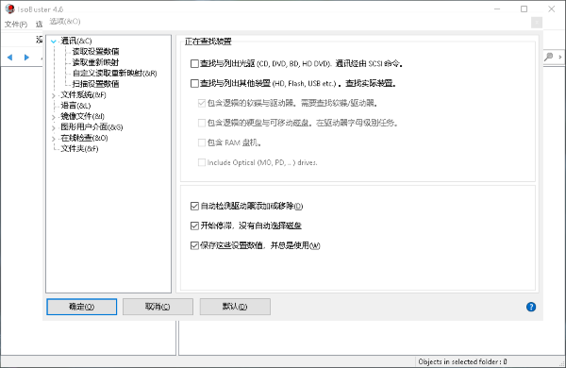Click the 取消(C) button

pyautogui.click(x=158, y=307)
